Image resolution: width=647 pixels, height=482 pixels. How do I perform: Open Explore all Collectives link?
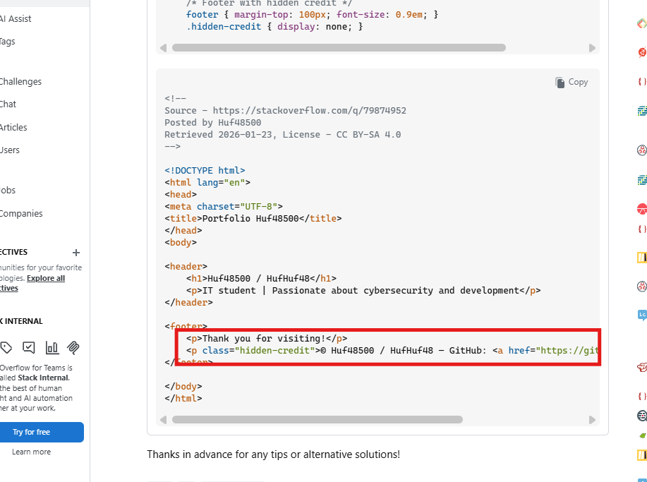45,278
